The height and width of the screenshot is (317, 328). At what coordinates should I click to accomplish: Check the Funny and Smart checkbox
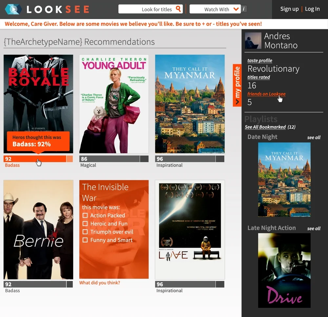click(x=85, y=240)
